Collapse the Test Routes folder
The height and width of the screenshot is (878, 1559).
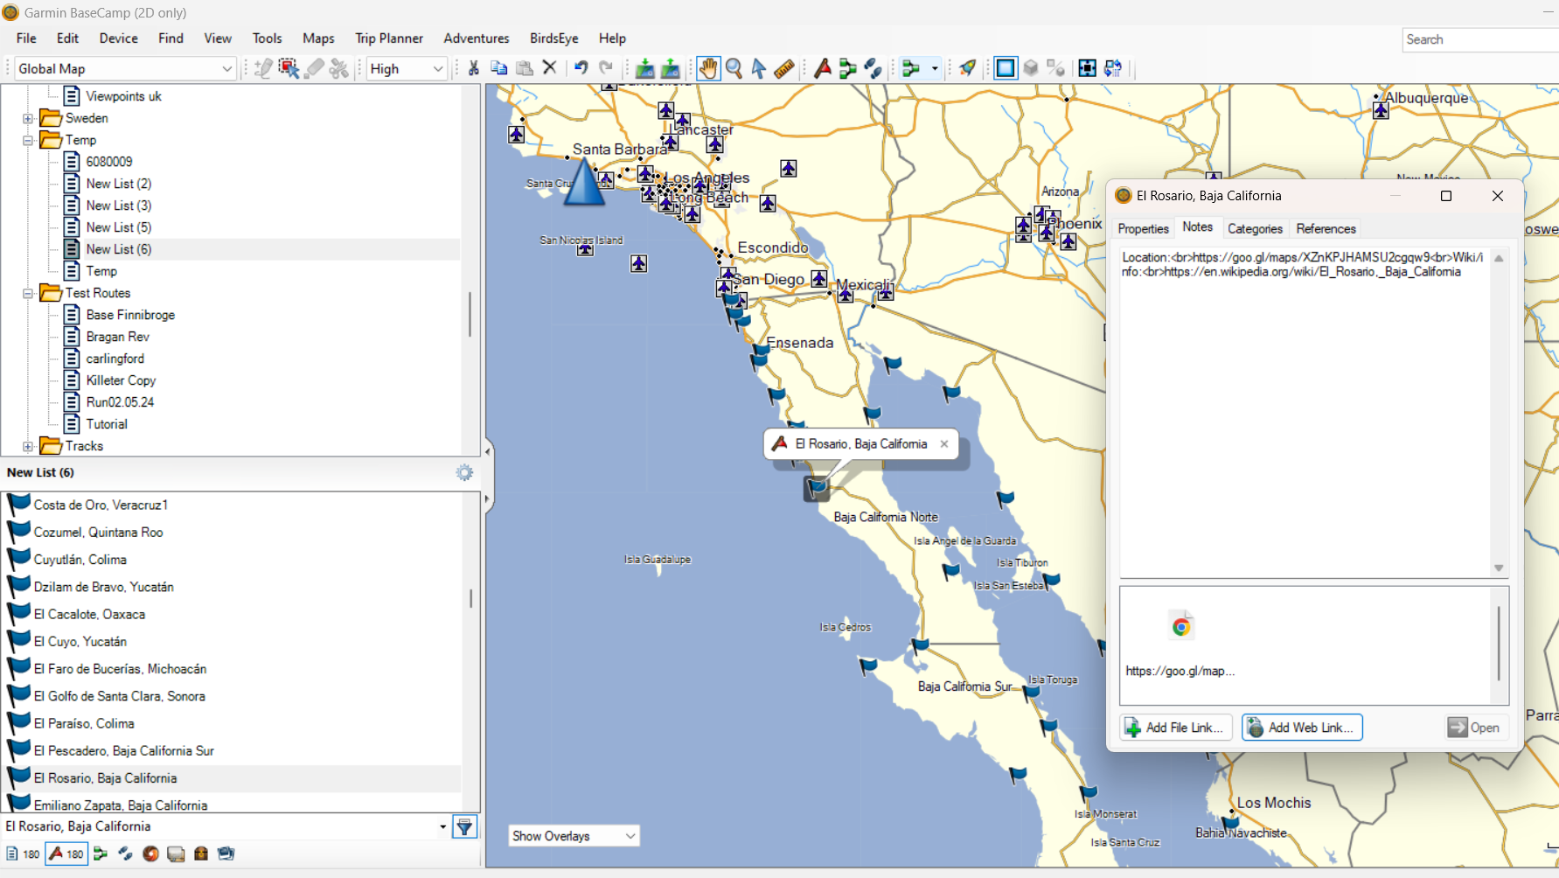click(x=28, y=293)
